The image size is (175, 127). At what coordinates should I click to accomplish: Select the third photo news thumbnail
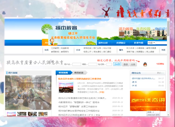32,114
